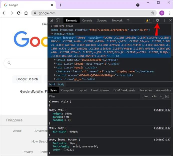Expand the style data-iml element

point(55,60)
